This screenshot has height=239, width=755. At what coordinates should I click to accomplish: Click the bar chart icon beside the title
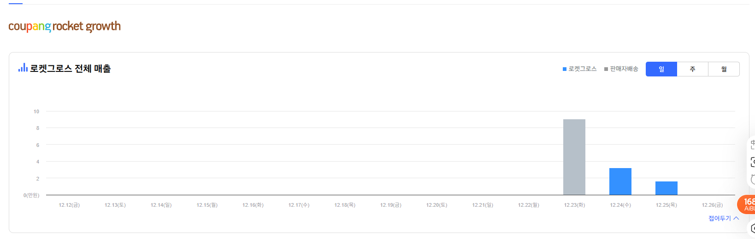point(23,68)
